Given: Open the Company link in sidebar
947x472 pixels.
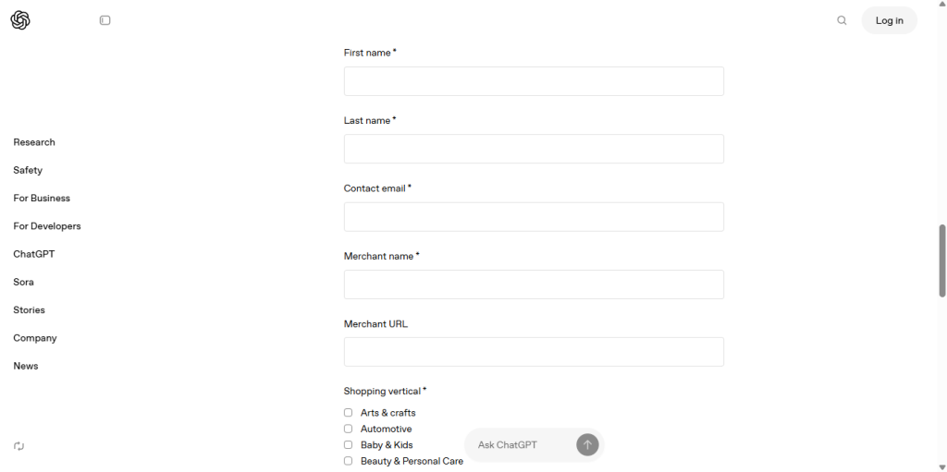Looking at the screenshot, I should [x=35, y=338].
